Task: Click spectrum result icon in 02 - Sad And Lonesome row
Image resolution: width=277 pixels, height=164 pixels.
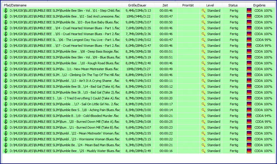Action: click(x=249, y=16)
